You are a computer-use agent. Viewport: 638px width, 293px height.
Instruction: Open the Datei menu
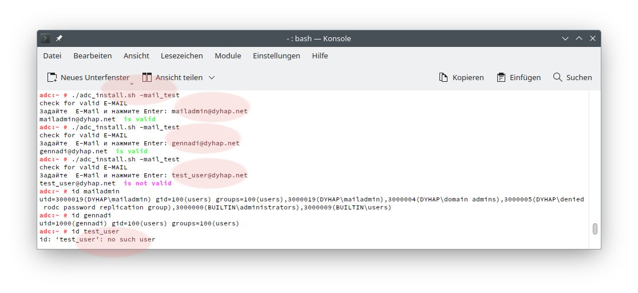(x=52, y=56)
